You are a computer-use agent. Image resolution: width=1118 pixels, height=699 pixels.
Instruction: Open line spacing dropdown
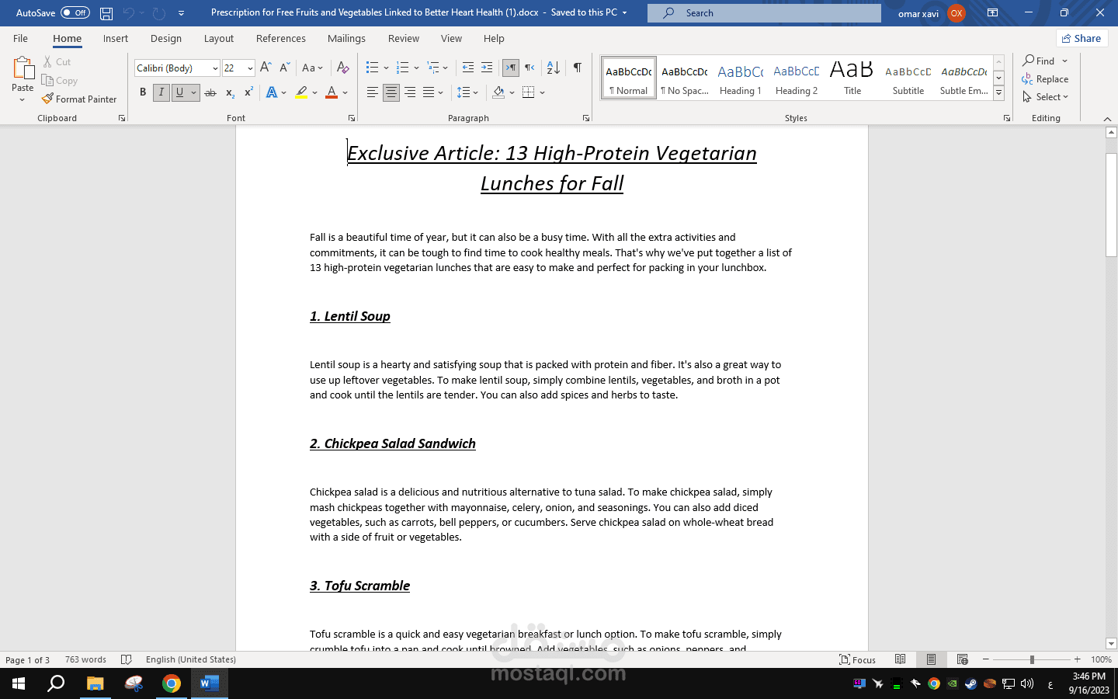pyautogui.click(x=467, y=92)
